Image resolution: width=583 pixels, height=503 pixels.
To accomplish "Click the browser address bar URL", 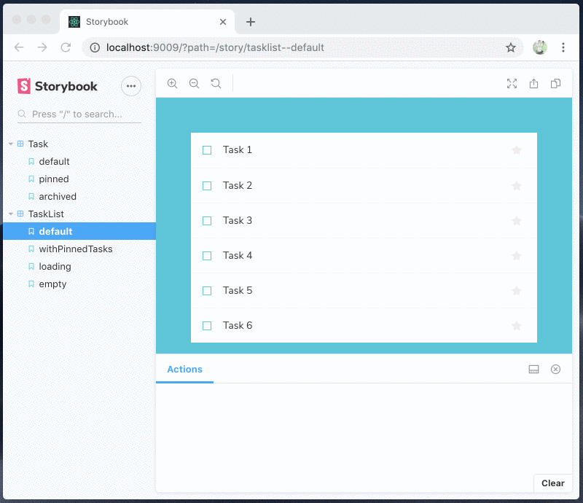I will (215, 47).
